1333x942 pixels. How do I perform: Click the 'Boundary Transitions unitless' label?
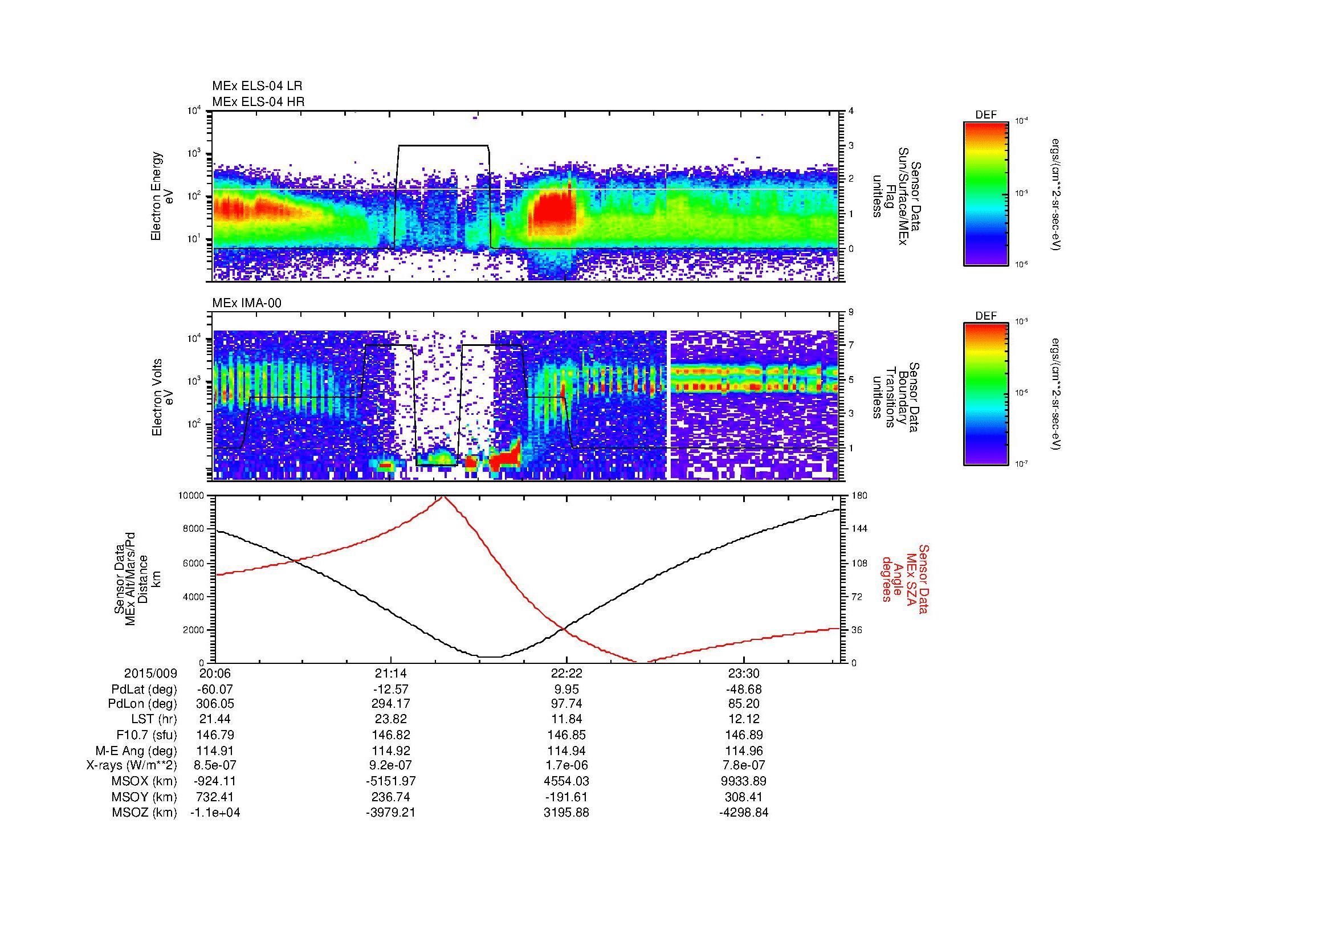point(897,397)
